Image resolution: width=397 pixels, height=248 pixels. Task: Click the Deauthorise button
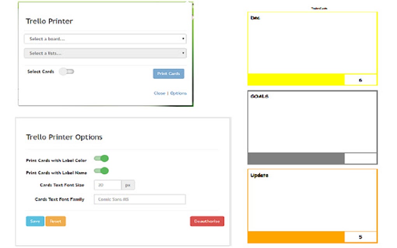pyautogui.click(x=207, y=221)
